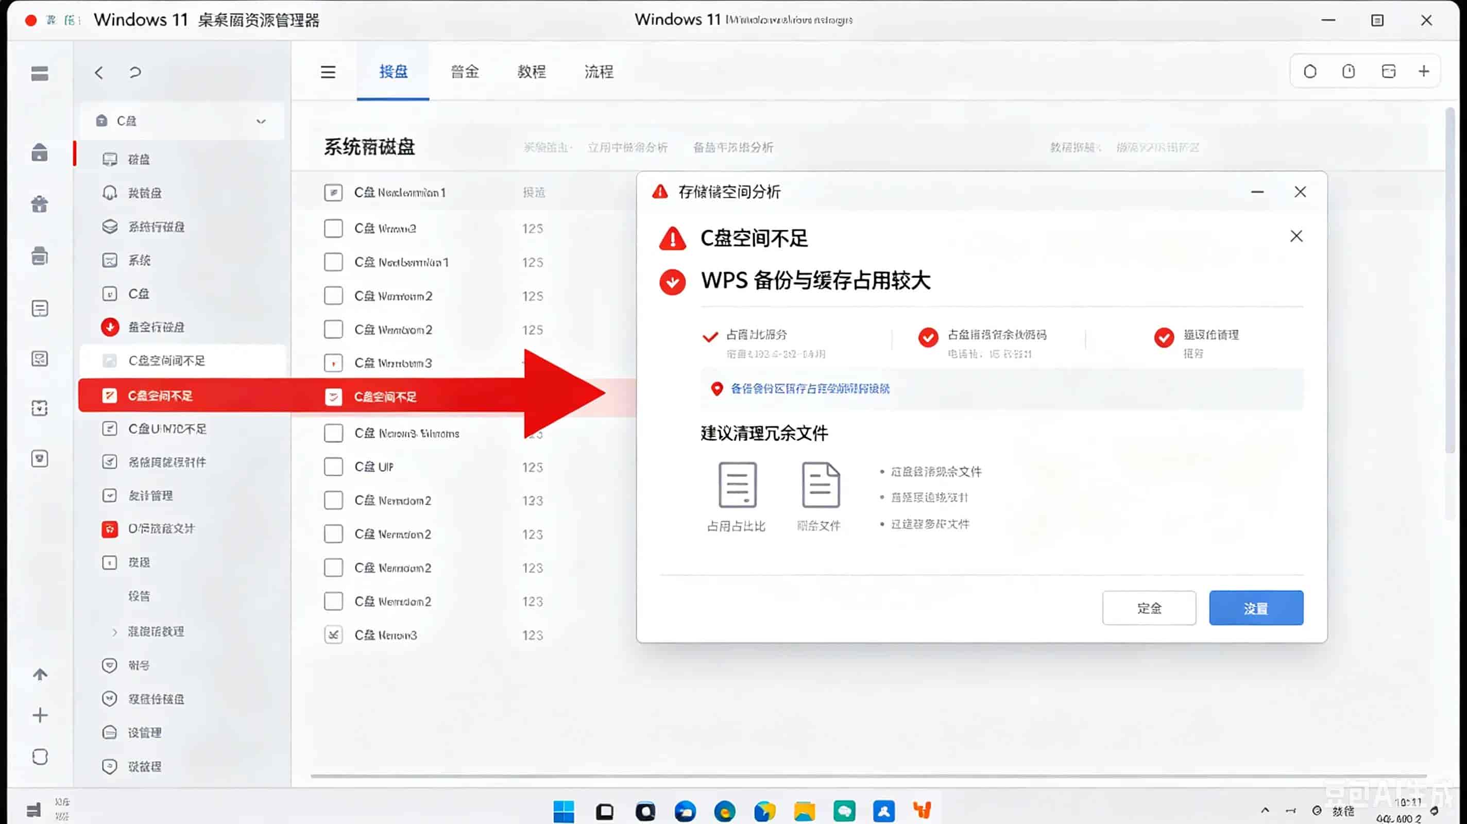Screen dimensions: 1467x824
Task: Open the orange W app on taskbar
Action: point(923,810)
